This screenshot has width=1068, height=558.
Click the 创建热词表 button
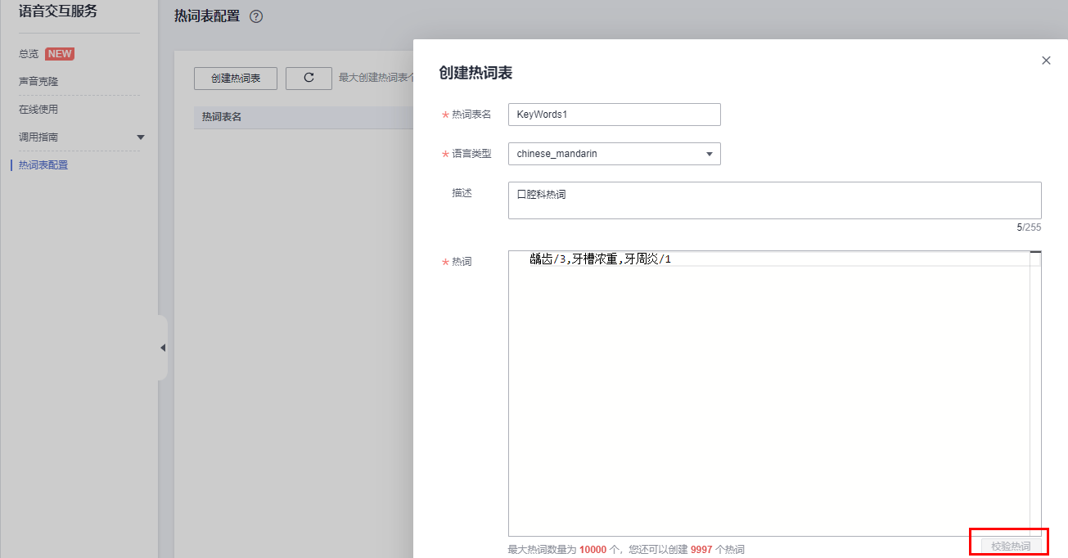pyautogui.click(x=236, y=78)
